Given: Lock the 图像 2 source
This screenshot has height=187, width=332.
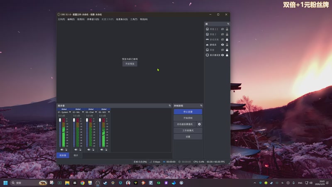Looking at the screenshot, I should tap(227, 34).
